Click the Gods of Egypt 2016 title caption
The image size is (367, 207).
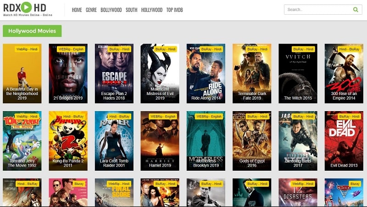[252, 163]
